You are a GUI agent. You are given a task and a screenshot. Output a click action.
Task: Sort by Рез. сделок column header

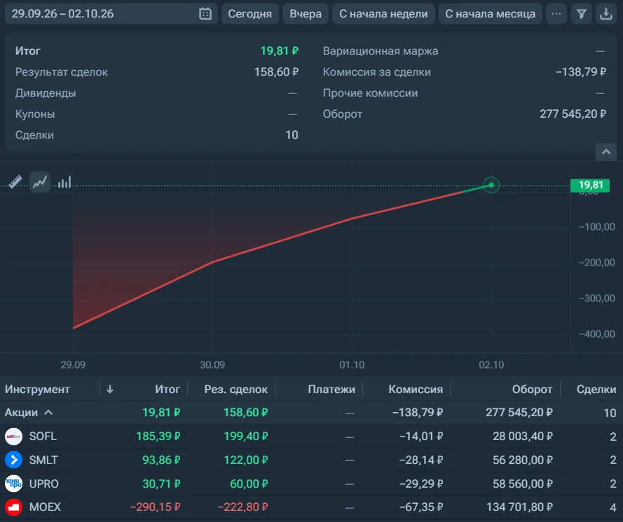(236, 390)
